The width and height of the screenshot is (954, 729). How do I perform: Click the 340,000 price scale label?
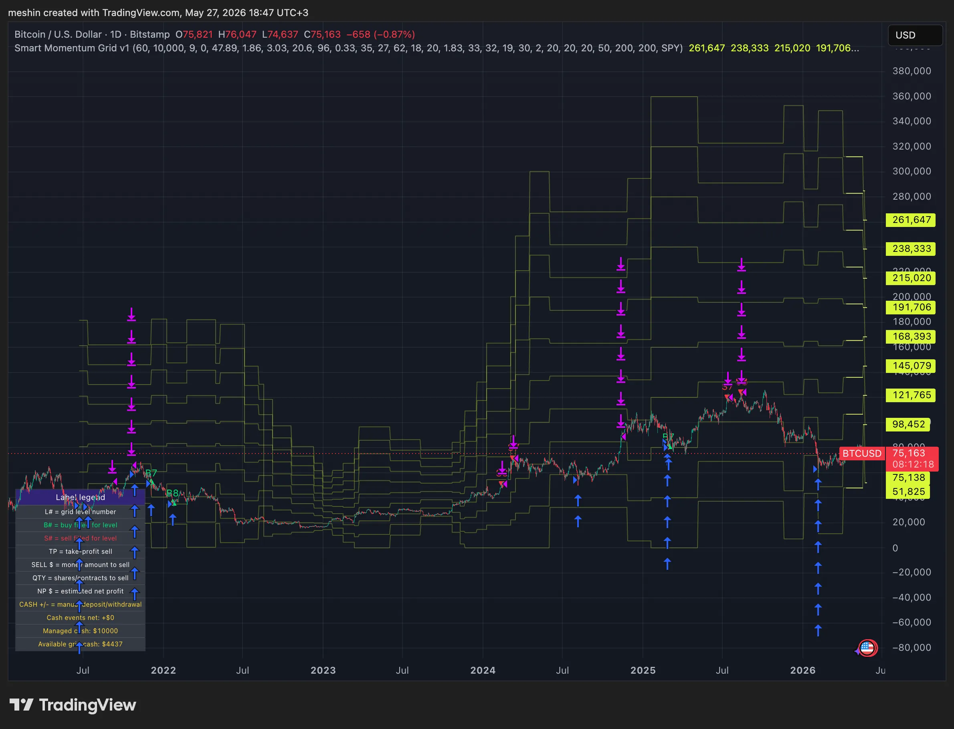[912, 121]
